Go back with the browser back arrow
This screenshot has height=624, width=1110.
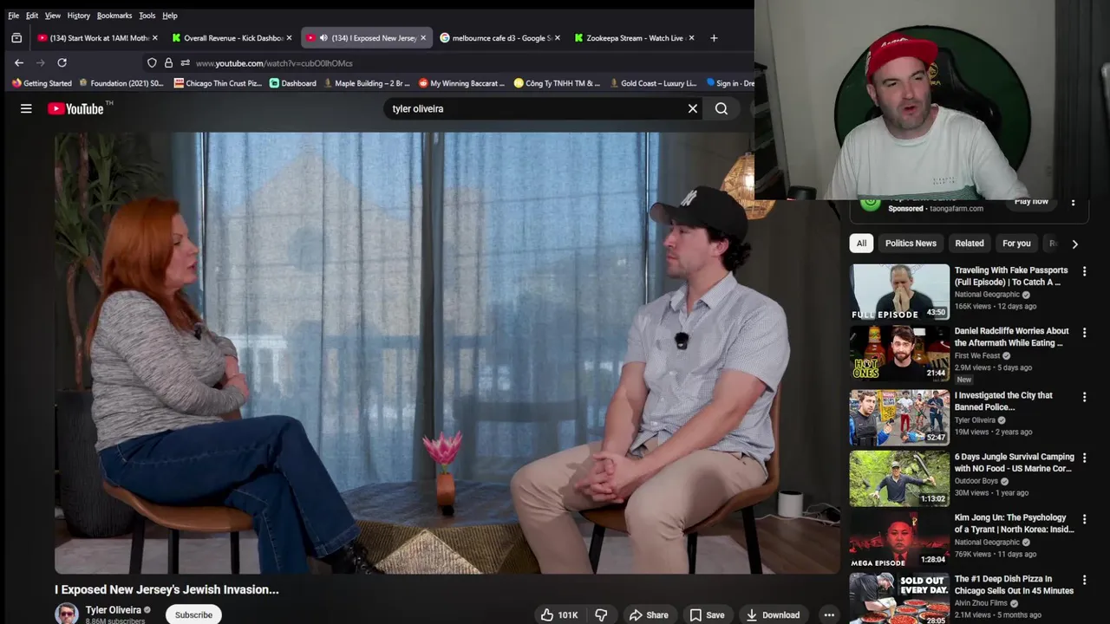click(x=19, y=62)
